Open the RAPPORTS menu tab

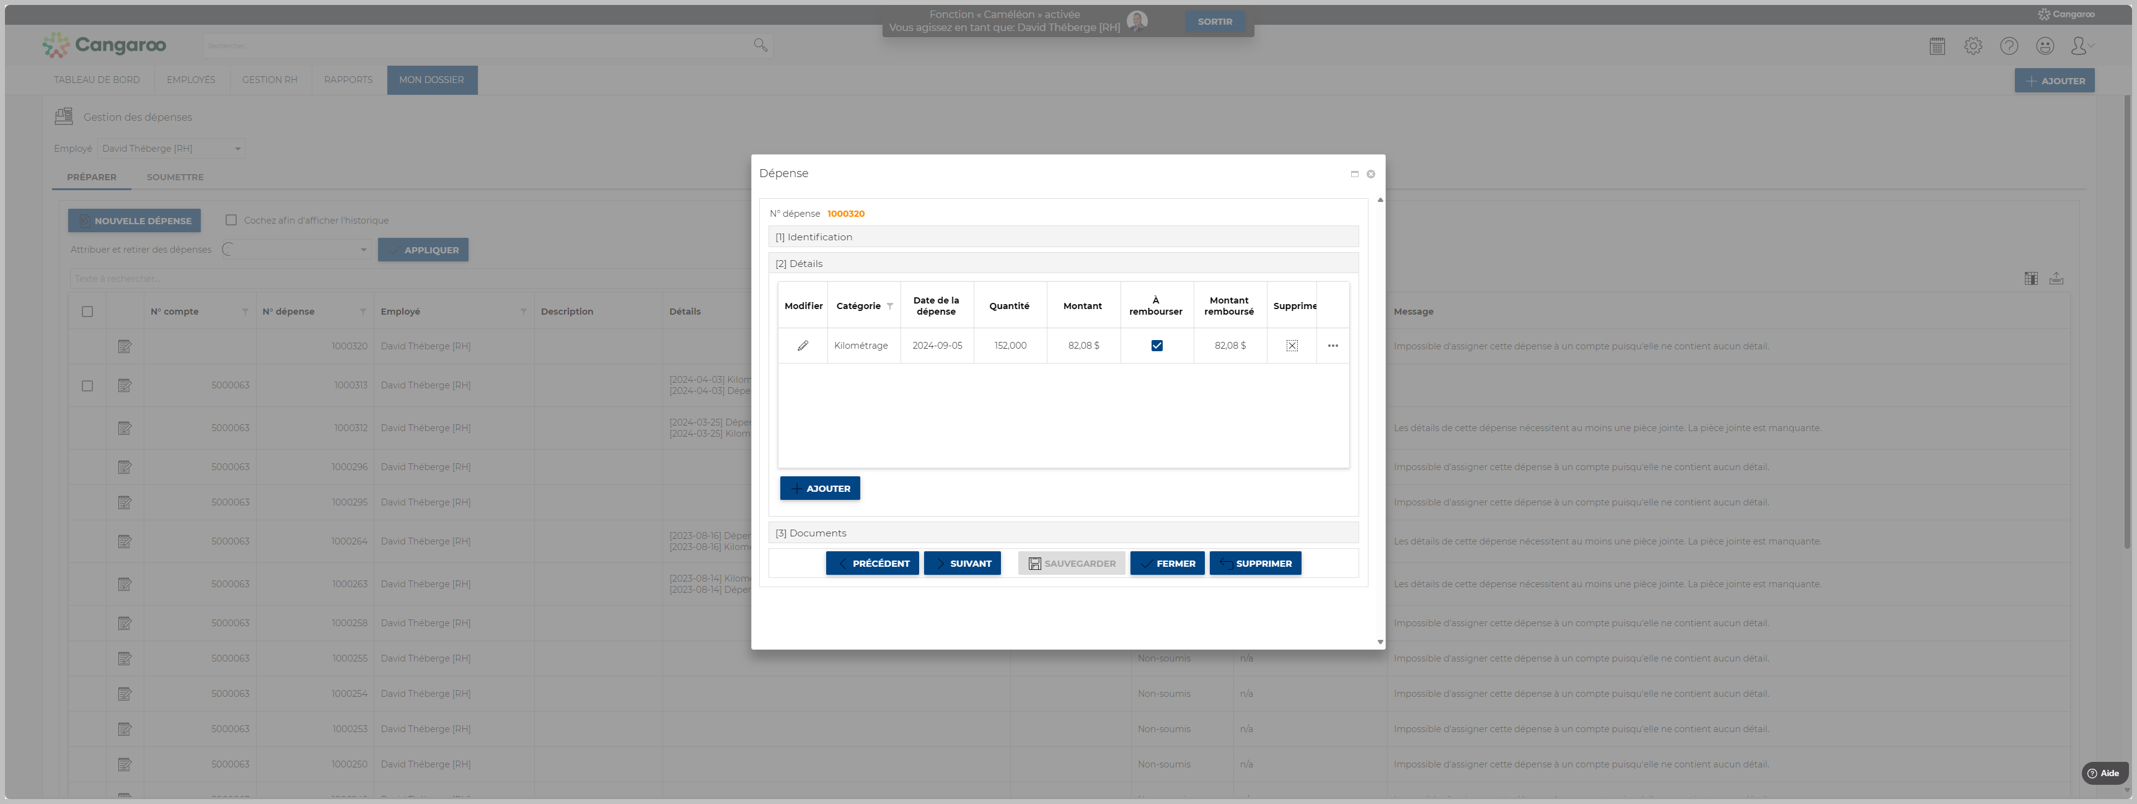(x=348, y=81)
